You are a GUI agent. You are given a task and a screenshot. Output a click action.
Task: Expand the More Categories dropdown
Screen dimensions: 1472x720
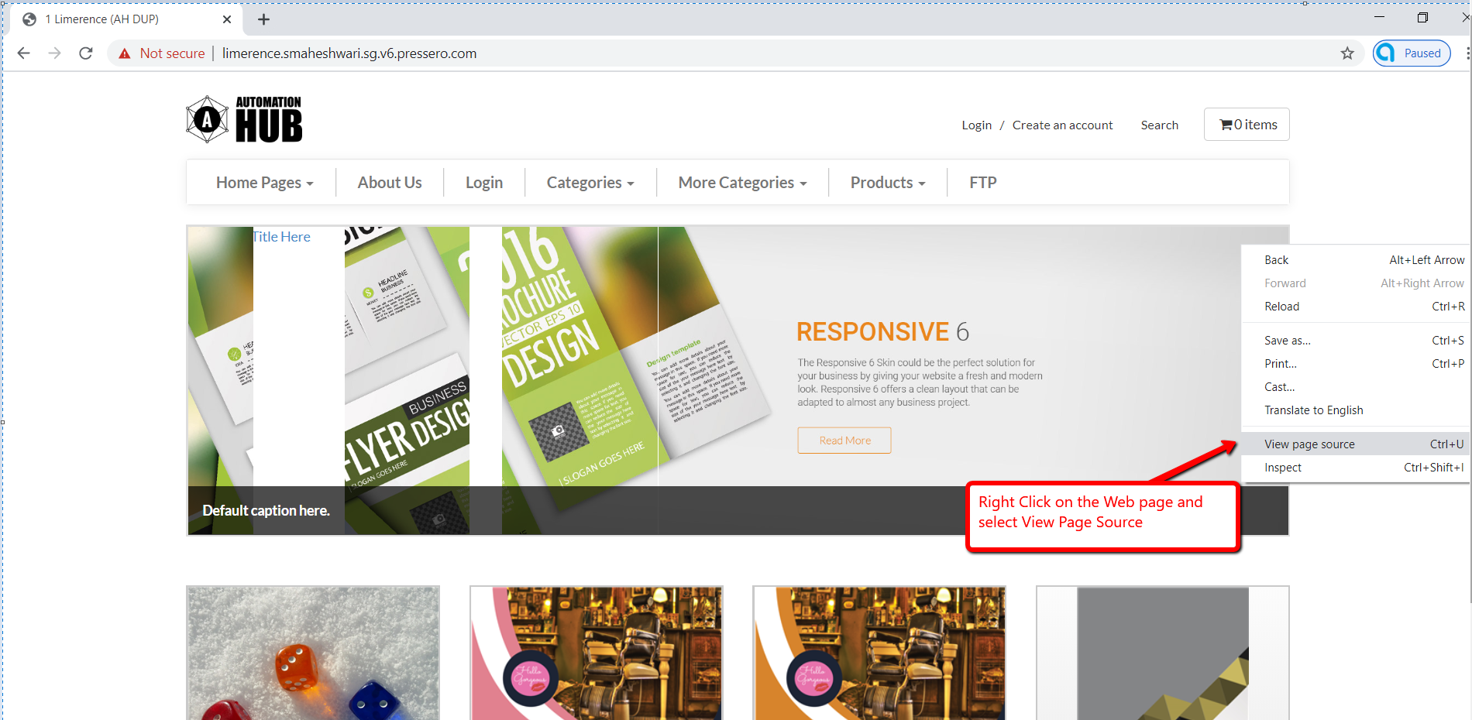coord(742,183)
